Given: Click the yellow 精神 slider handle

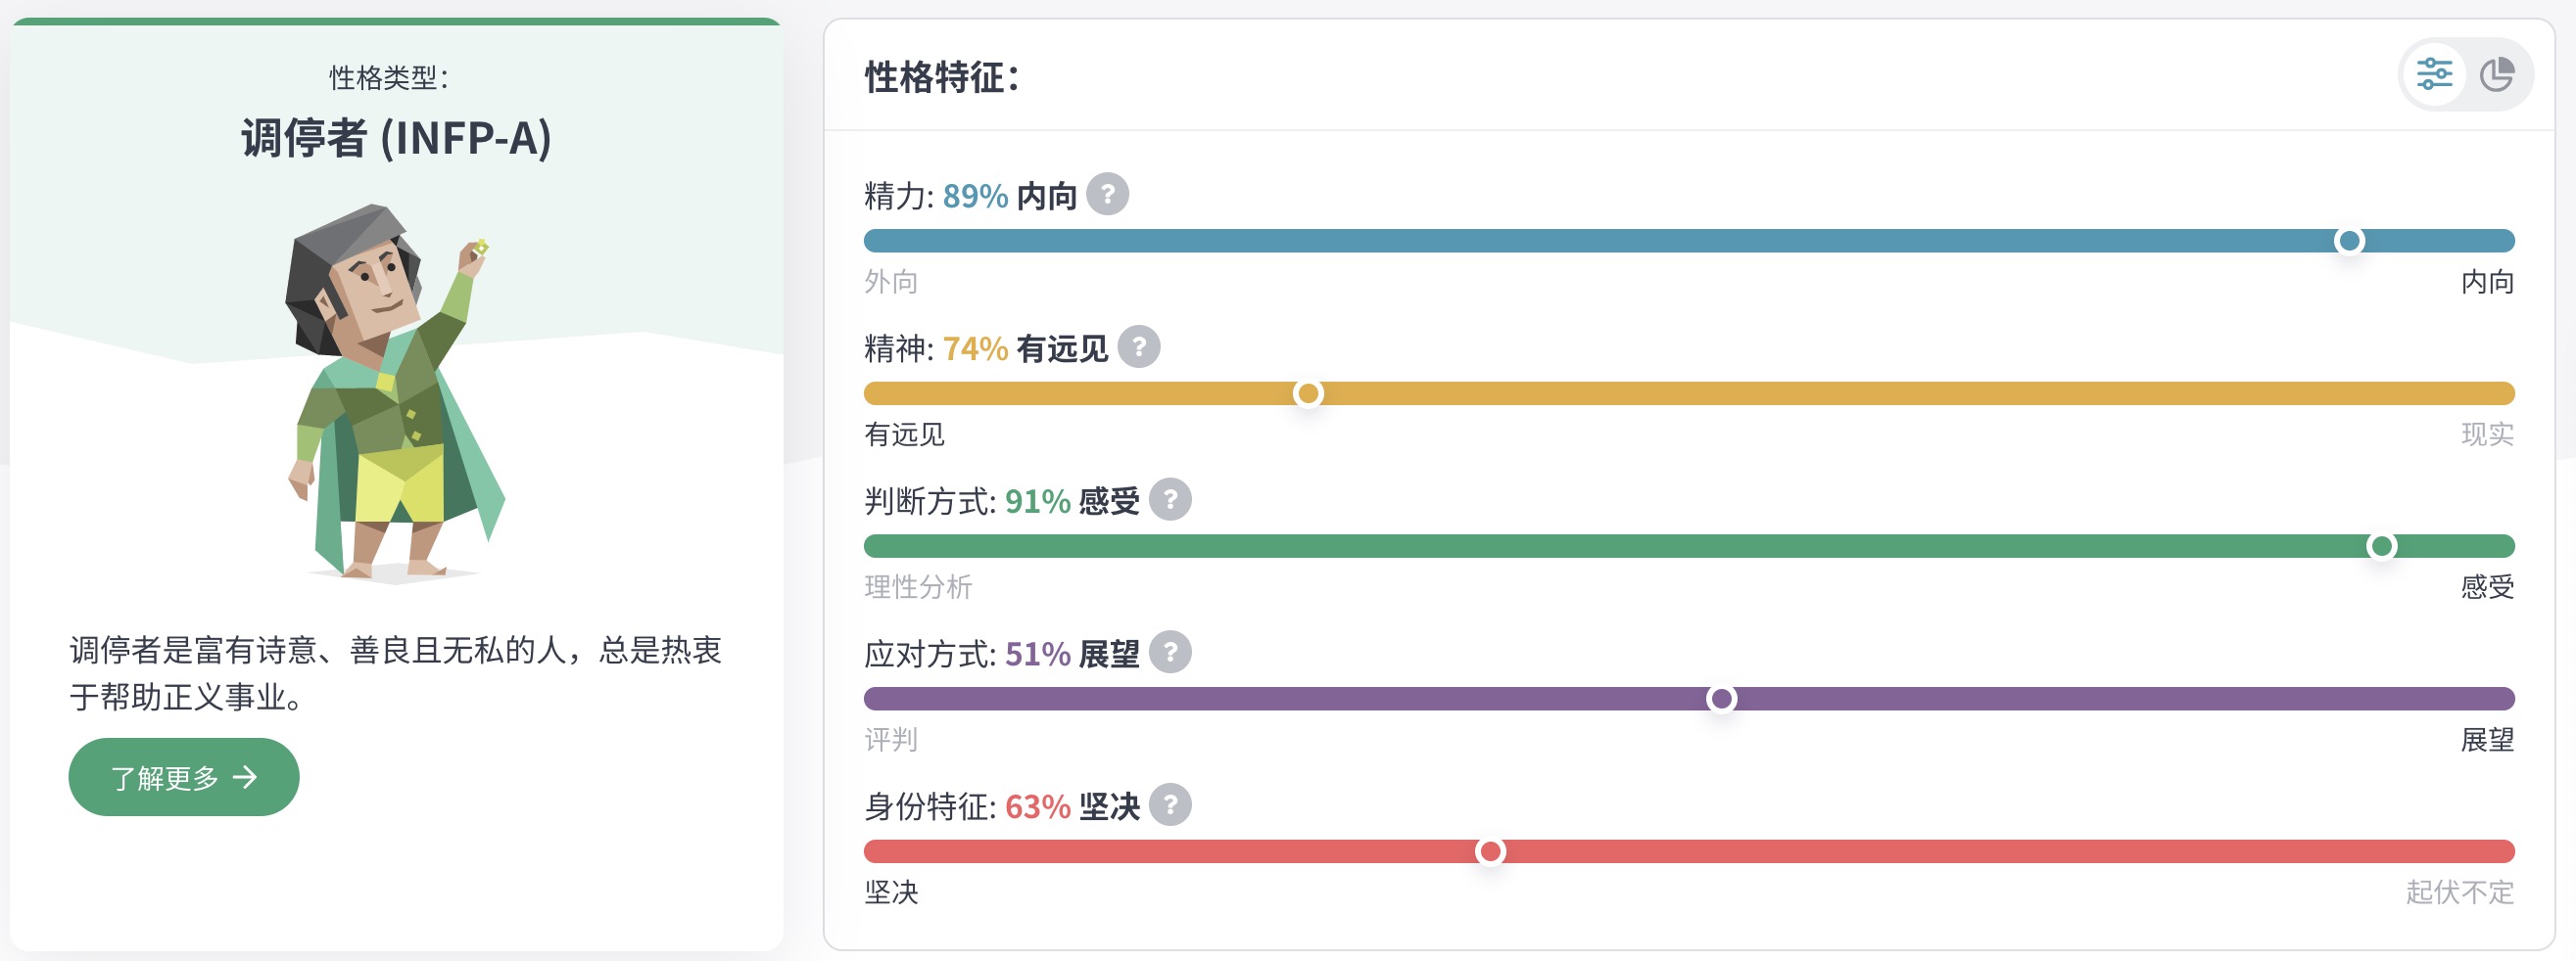Looking at the screenshot, I should 1307,393.
